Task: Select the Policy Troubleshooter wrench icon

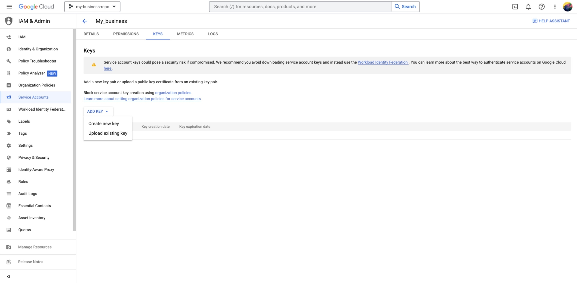Action: tap(9, 61)
